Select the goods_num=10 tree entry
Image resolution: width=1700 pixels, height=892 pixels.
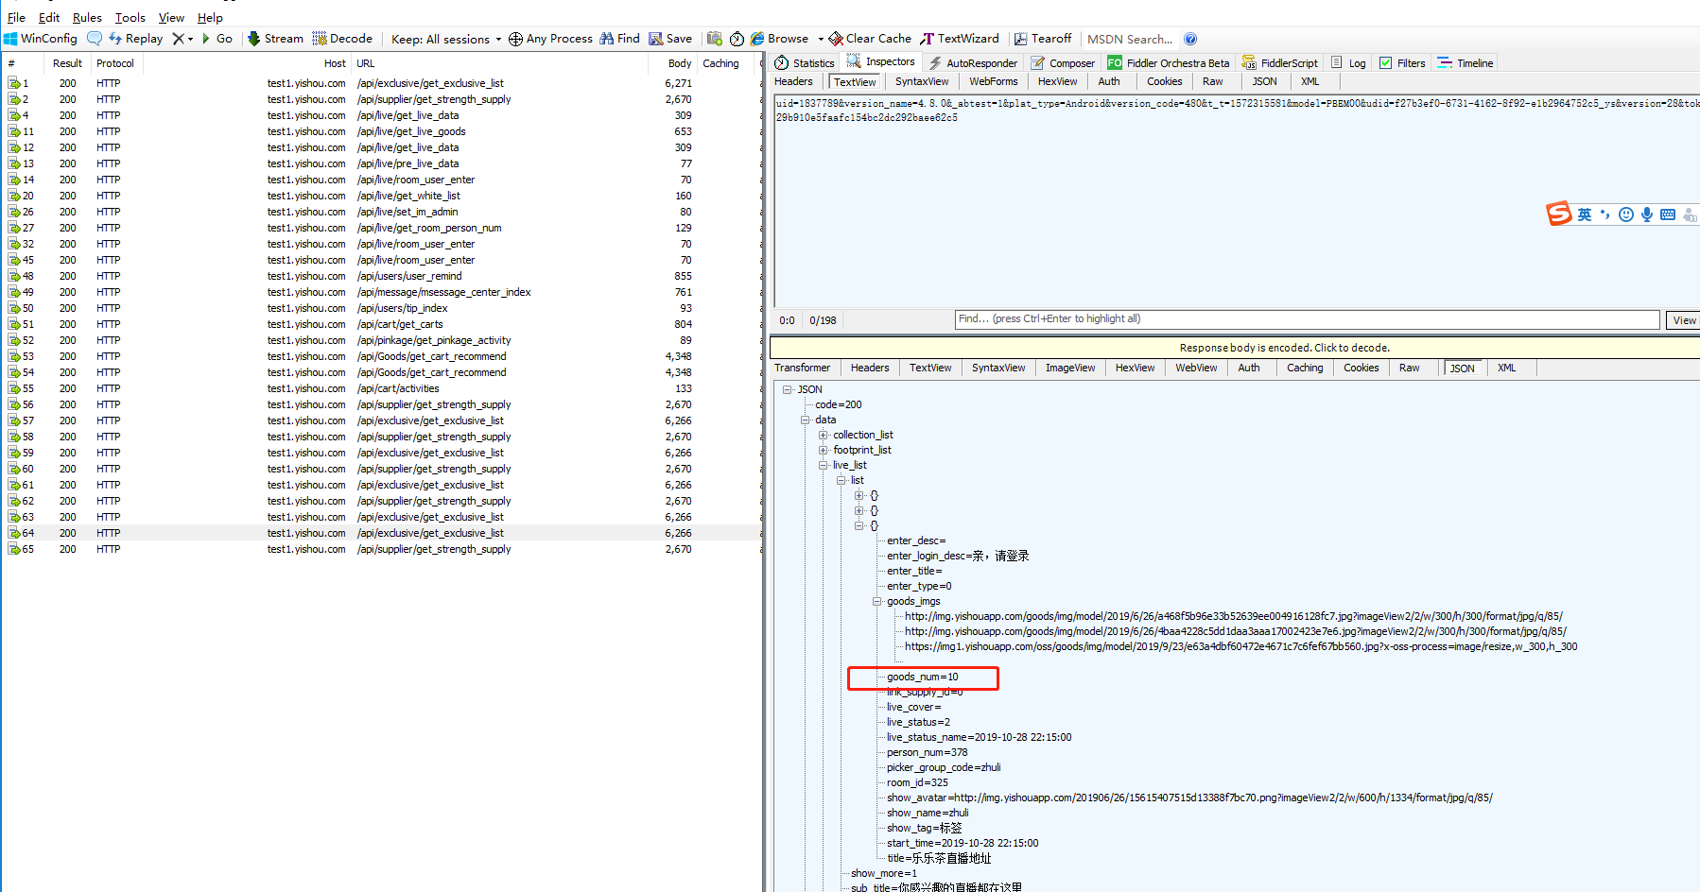click(922, 677)
